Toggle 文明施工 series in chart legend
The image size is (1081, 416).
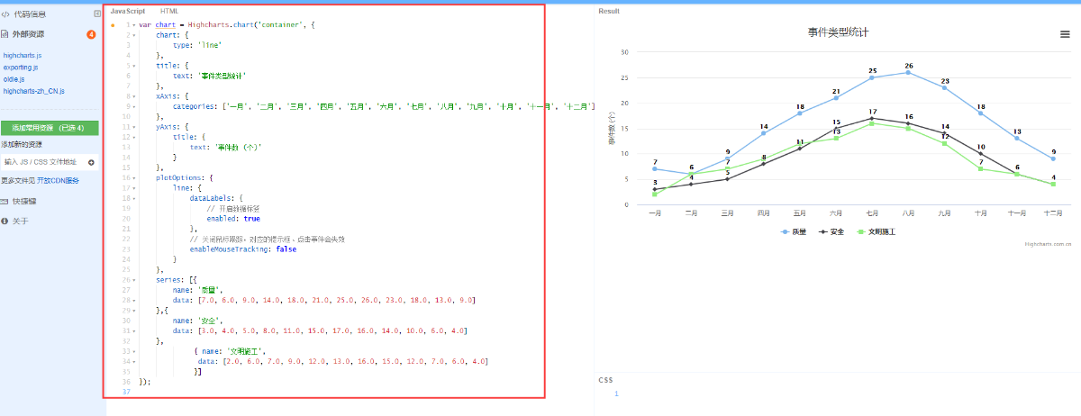point(876,231)
